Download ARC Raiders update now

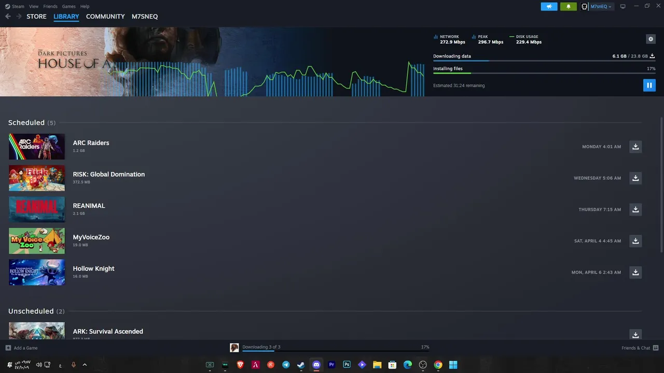tap(635, 147)
